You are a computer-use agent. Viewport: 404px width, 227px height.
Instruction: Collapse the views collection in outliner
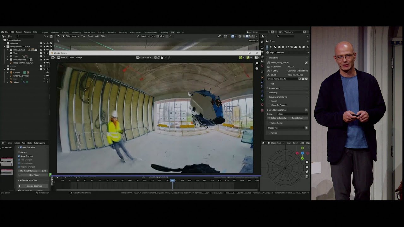coord(4,69)
